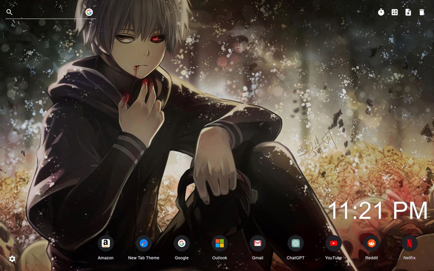Click the magnifying glass search icon
This screenshot has width=434, height=271.
coord(9,12)
